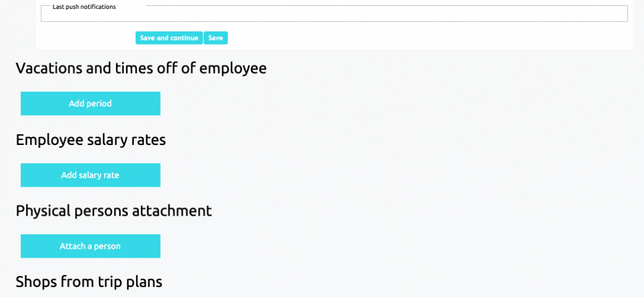Start creating a salary rate entry
The image size is (644, 297).
point(90,175)
